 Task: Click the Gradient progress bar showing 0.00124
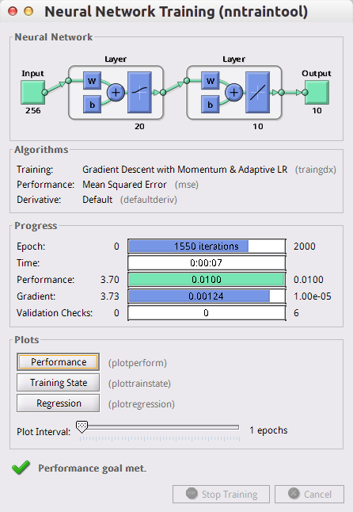click(207, 296)
